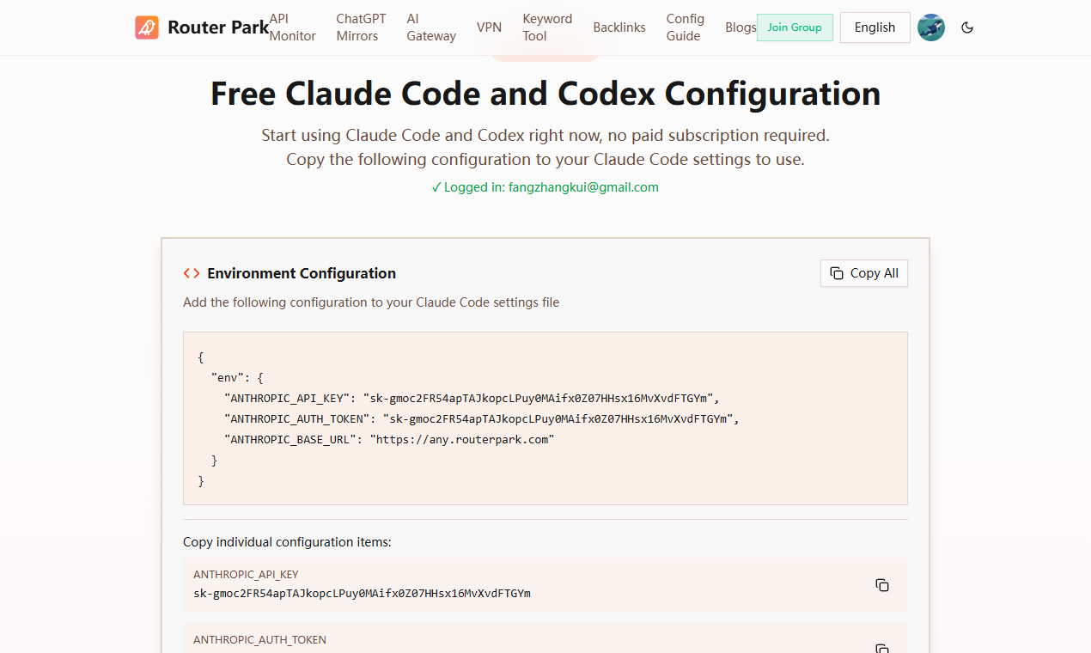Click the Environment Configuration code brackets icon
The width and height of the screenshot is (1091, 653).
point(191,273)
